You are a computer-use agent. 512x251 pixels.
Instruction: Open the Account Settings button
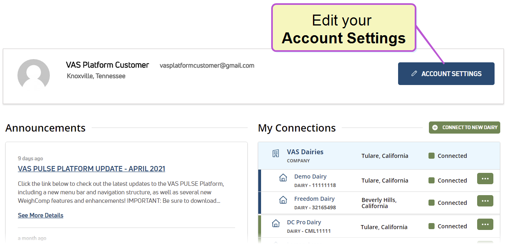tap(446, 74)
